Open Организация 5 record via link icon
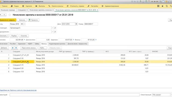The image size is (172, 97). point(55,28)
